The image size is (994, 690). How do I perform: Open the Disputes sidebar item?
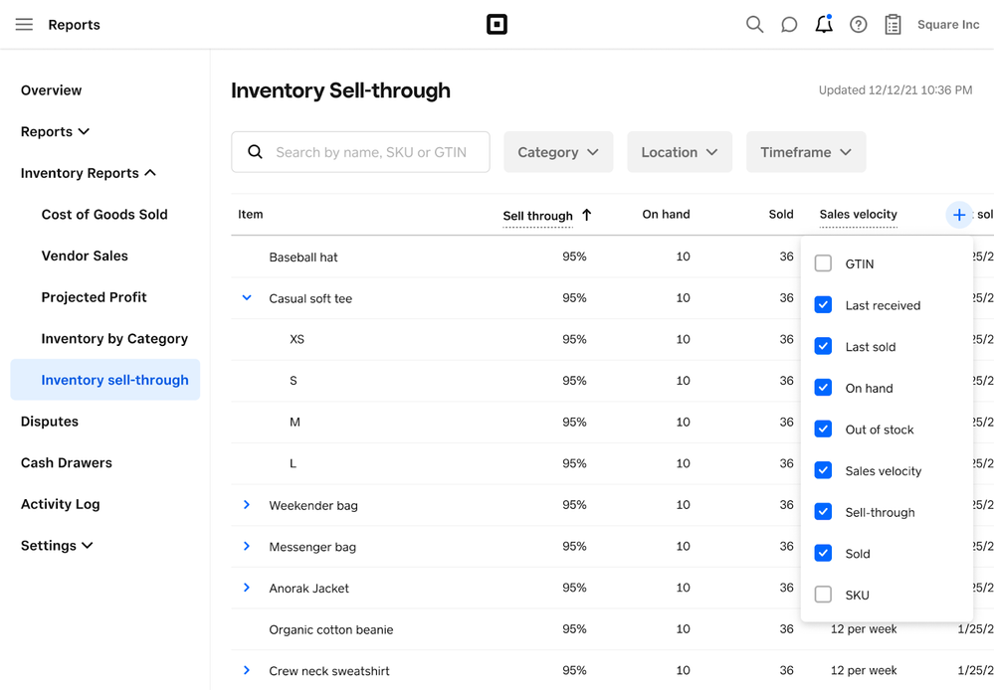pos(50,422)
